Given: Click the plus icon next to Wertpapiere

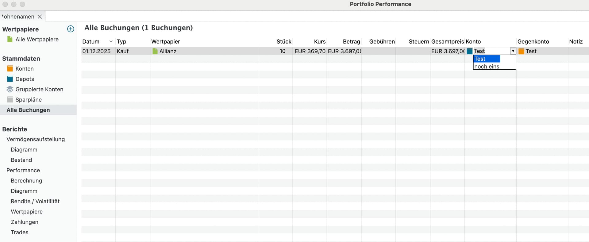Looking at the screenshot, I should click(71, 29).
